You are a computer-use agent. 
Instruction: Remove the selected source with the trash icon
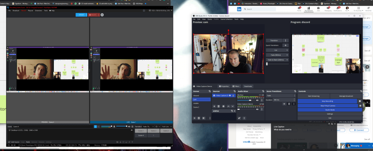point(219,106)
